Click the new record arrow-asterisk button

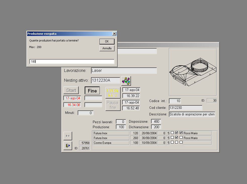click(x=68, y=136)
